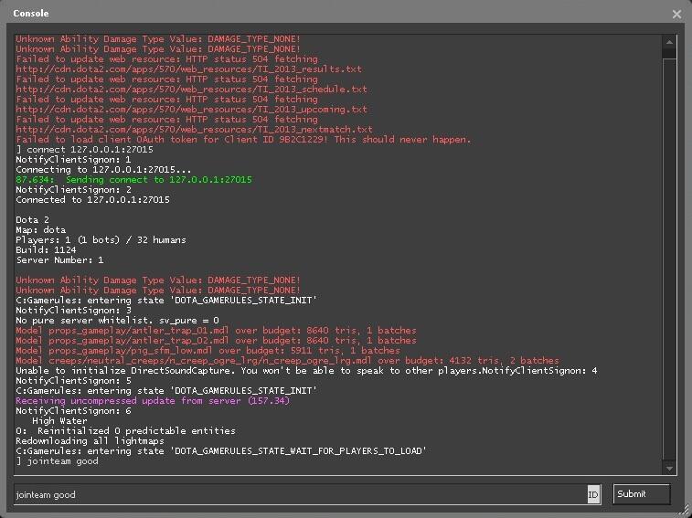
Task: Click the Console title text
Action: (x=31, y=13)
